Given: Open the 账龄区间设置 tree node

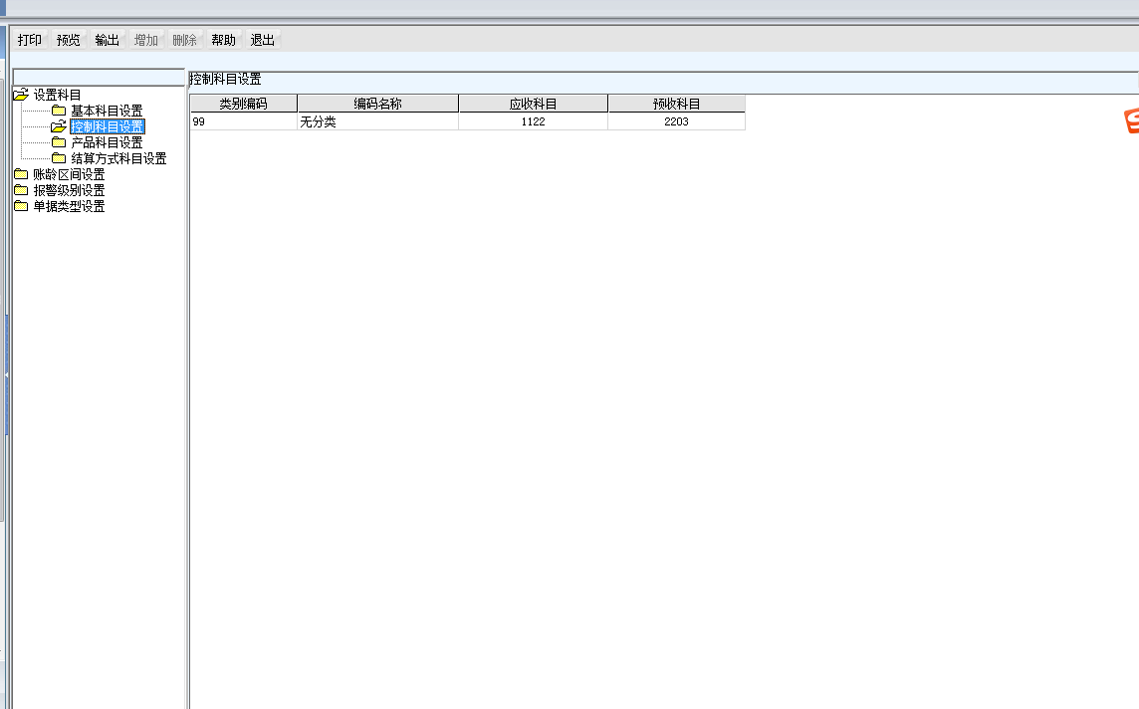Looking at the screenshot, I should [x=69, y=174].
